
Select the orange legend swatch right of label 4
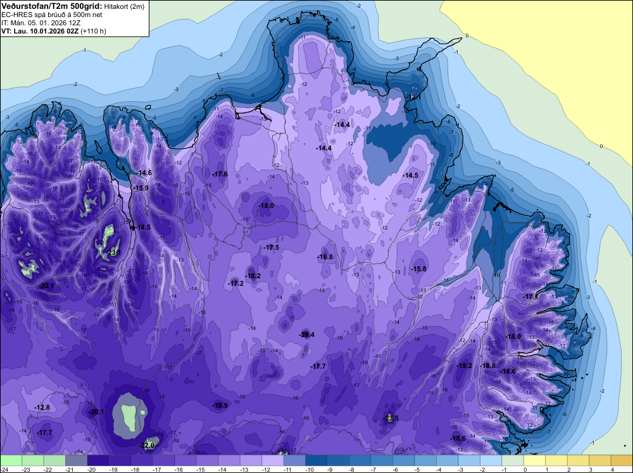622,460
